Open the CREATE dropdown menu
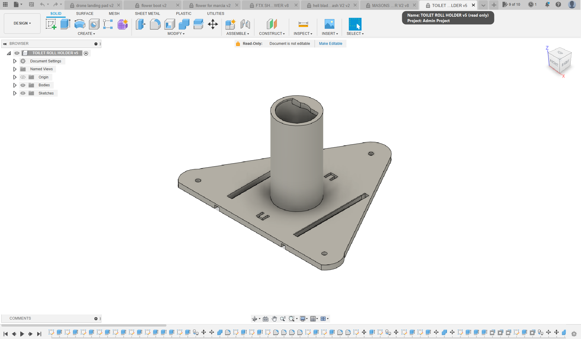The width and height of the screenshot is (581, 339). click(86, 34)
